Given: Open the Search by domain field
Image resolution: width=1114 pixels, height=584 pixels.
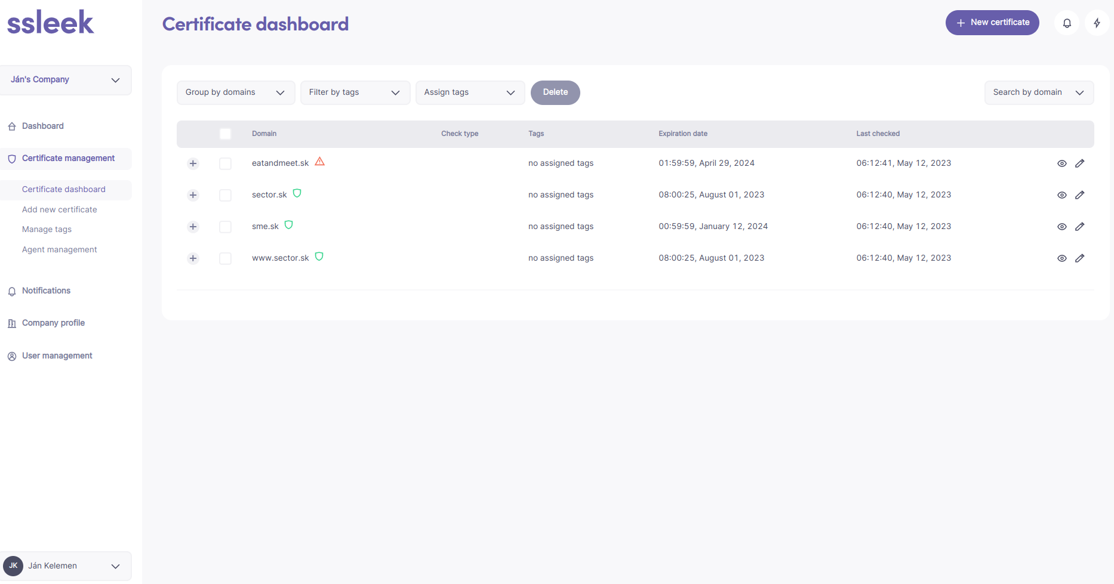Looking at the screenshot, I should pyautogui.click(x=1038, y=92).
